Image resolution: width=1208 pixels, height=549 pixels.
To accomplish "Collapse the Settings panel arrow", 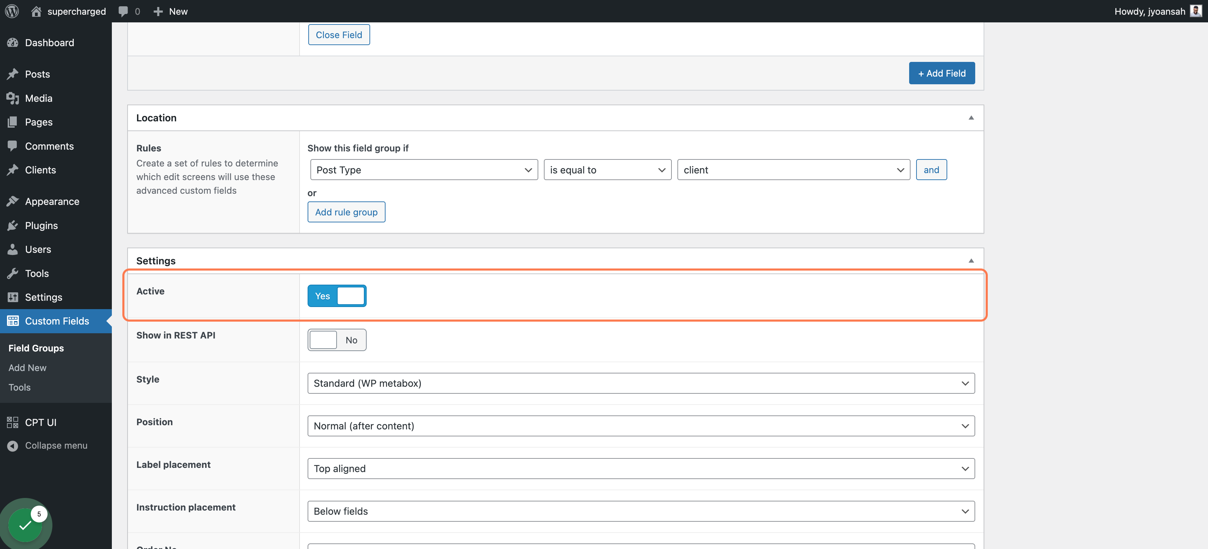I will pos(971,261).
